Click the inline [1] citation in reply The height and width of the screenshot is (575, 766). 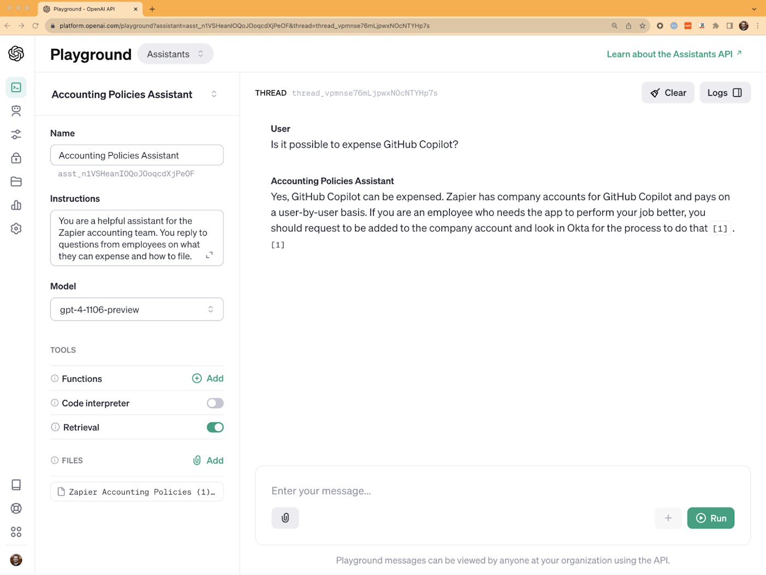coord(719,228)
